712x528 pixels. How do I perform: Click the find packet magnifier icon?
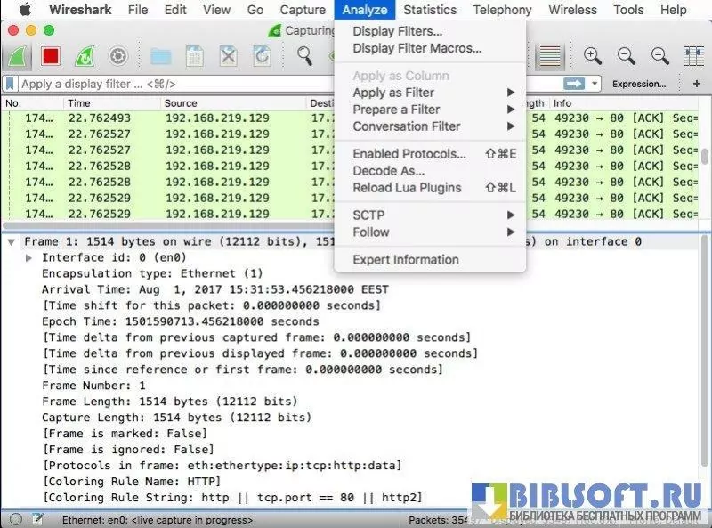pos(305,57)
